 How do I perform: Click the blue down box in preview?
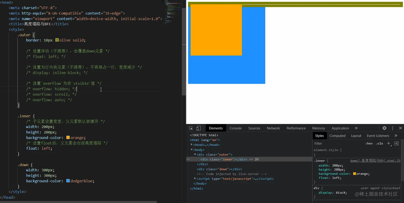(x=227, y=69)
